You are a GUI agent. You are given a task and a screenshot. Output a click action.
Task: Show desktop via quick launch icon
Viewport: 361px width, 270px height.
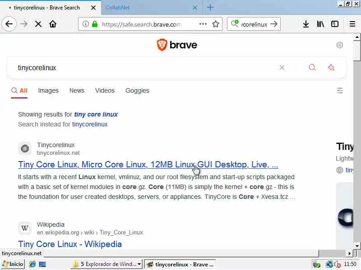tap(42, 265)
